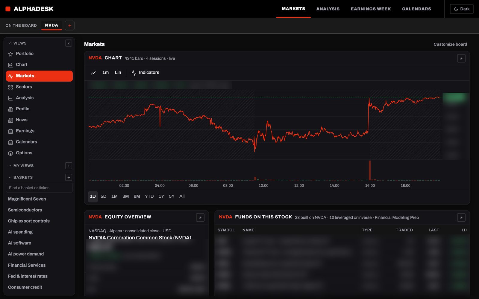
Task: Focus the Find a basket or ticker field
Action: tap(39, 188)
